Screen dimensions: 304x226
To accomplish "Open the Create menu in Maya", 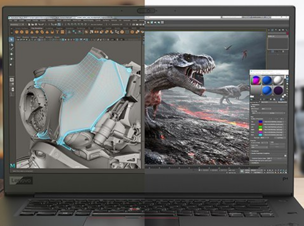I will pos(22,21).
